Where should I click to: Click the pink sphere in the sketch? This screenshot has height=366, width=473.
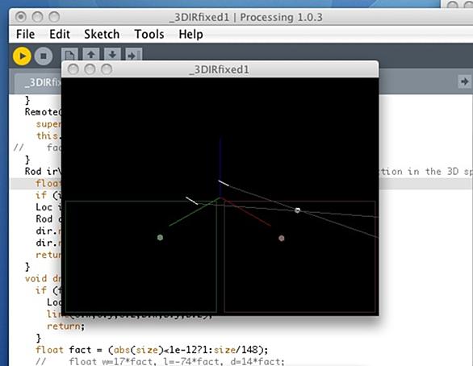tap(282, 239)
